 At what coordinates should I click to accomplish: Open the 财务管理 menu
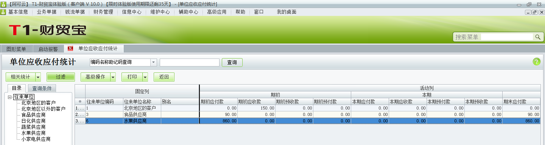coord(103,12)
